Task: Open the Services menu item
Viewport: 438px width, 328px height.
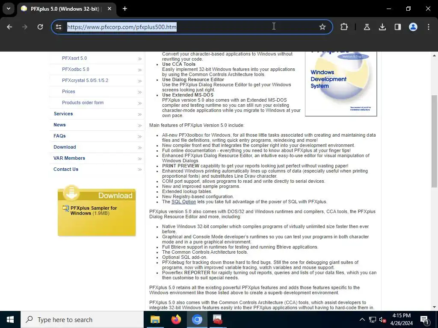Action: [x=63, y=114]
